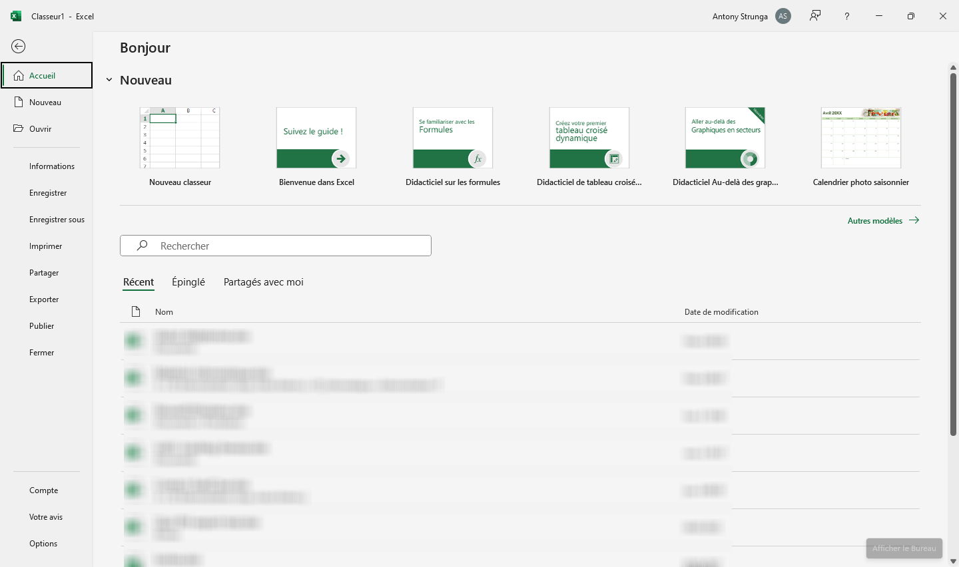959x567 pixels.
Task: Click the scroll down arrow of the scrollbar
Action: [953, 561]
